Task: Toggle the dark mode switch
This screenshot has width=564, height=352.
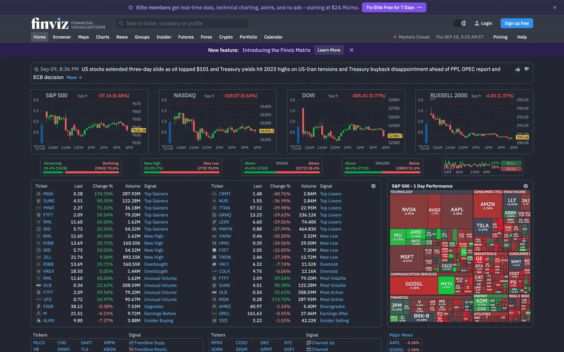Action: point(459,23)
